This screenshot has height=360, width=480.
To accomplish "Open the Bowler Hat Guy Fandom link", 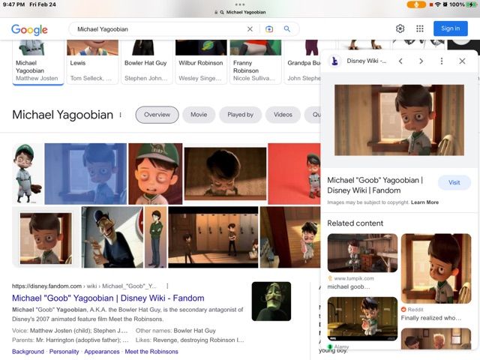I will 108,298.
